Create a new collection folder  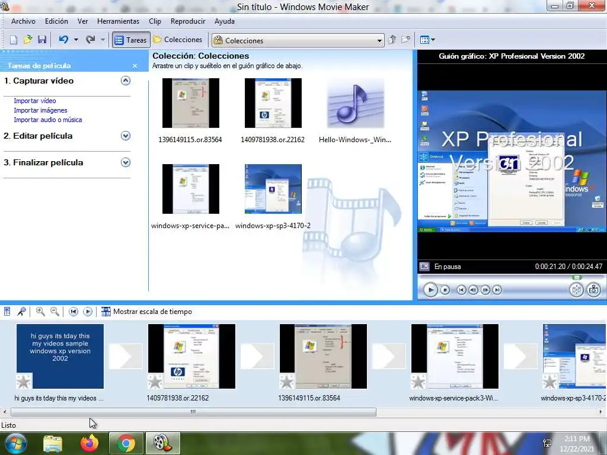(405, 40)
